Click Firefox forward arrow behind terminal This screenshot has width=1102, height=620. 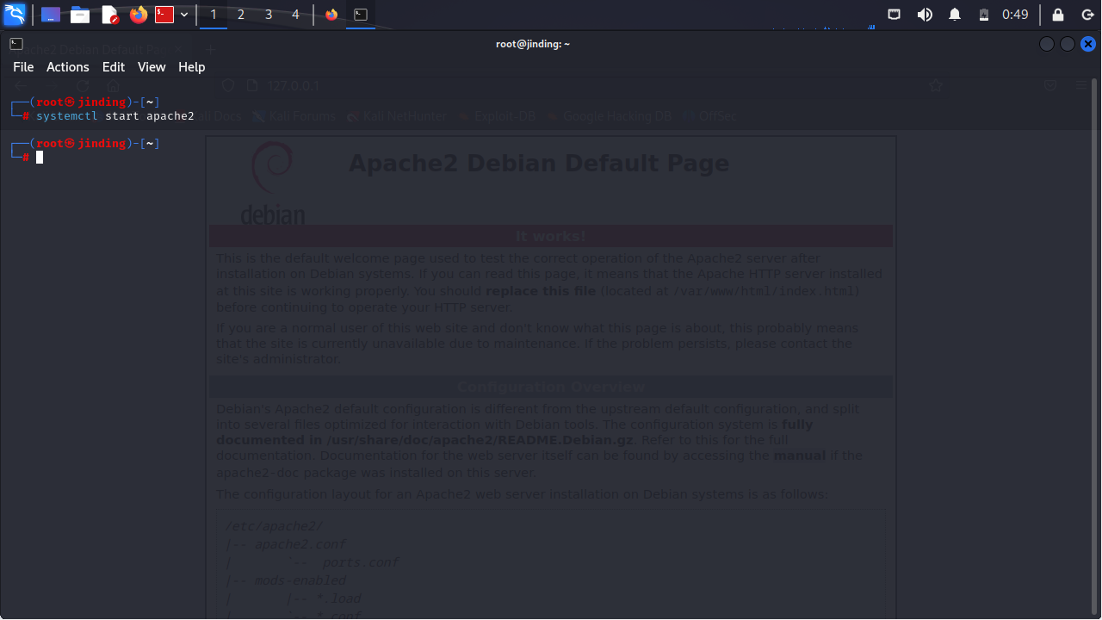pos(53,86)
